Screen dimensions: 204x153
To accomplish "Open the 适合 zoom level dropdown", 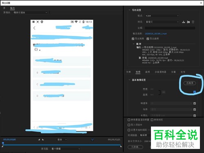I will tap(62, 140).
